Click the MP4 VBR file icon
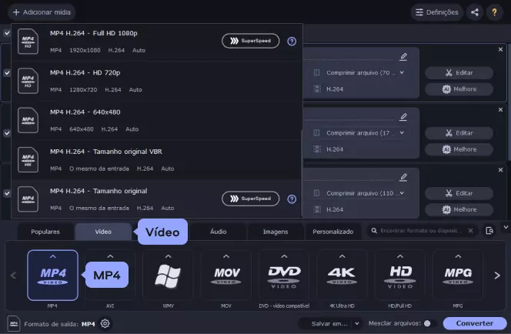 click(x=28, y=159)
